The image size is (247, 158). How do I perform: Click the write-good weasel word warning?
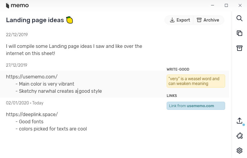pyautogui.click(x=196, y=81)
